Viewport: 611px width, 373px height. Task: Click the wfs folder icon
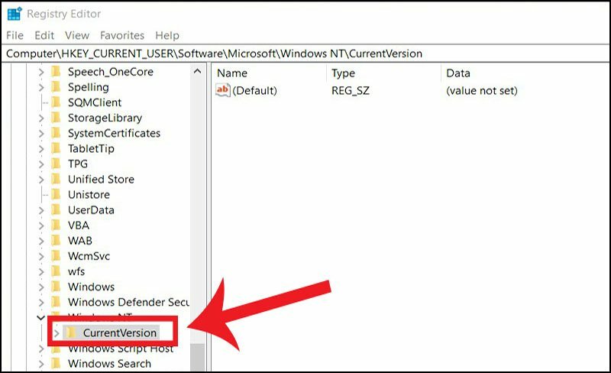coord(56,271)
